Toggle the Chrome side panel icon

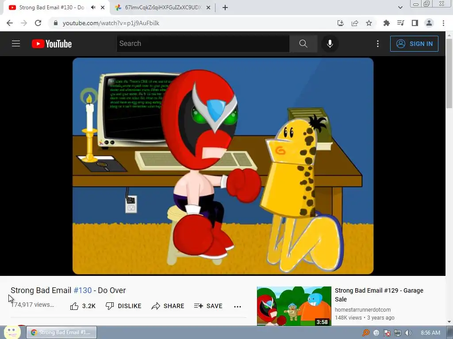(x=415, y=23)
